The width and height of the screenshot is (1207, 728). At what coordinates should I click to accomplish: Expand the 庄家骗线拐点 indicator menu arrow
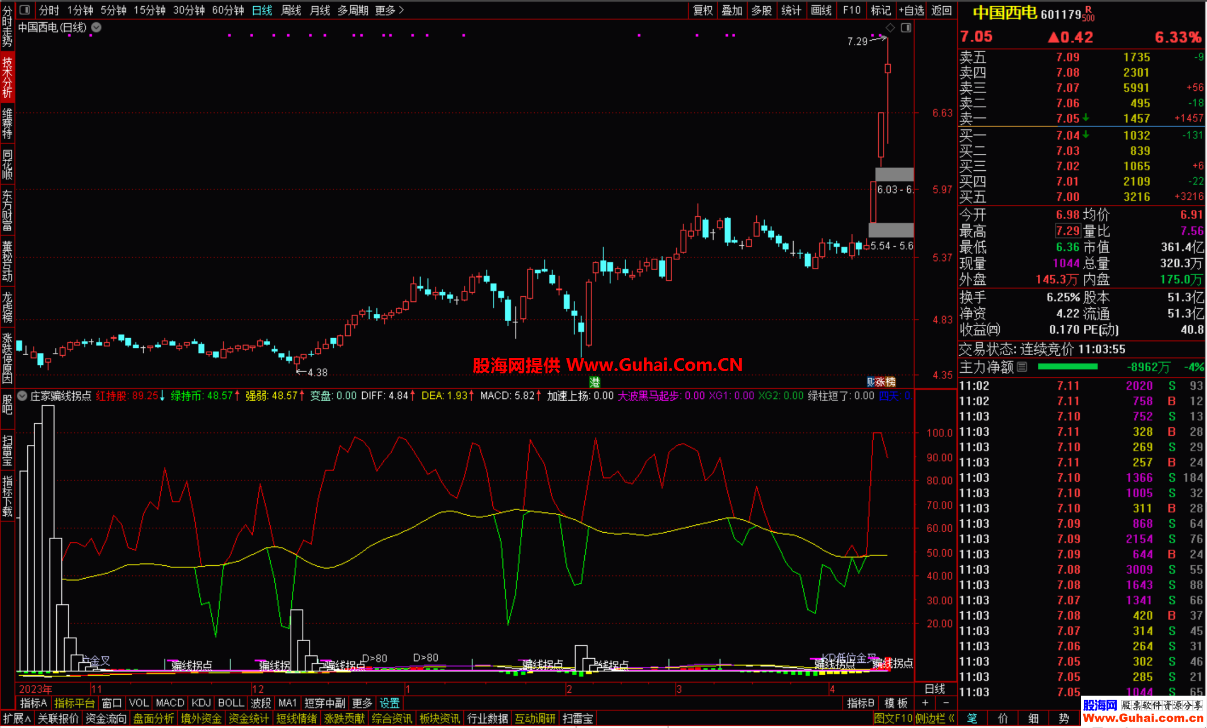click(x=22, y=396)
